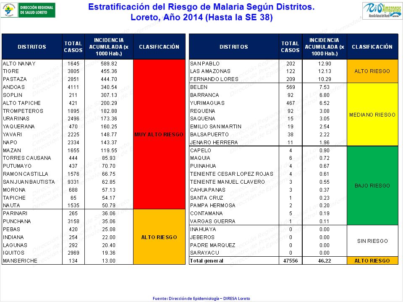
Task: Select the SAN PABLO district cell
Action: (234, 63)
